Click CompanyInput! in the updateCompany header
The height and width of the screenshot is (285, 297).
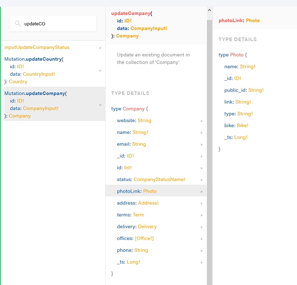point(149,28)
